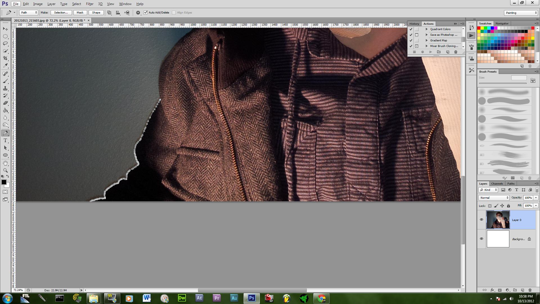Open the Normal blend mode dropdown

click(494, 198)
